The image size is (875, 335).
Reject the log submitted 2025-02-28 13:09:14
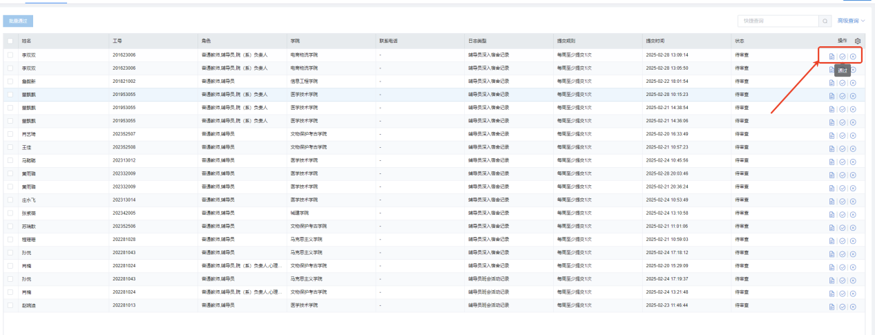coord(853,56)
